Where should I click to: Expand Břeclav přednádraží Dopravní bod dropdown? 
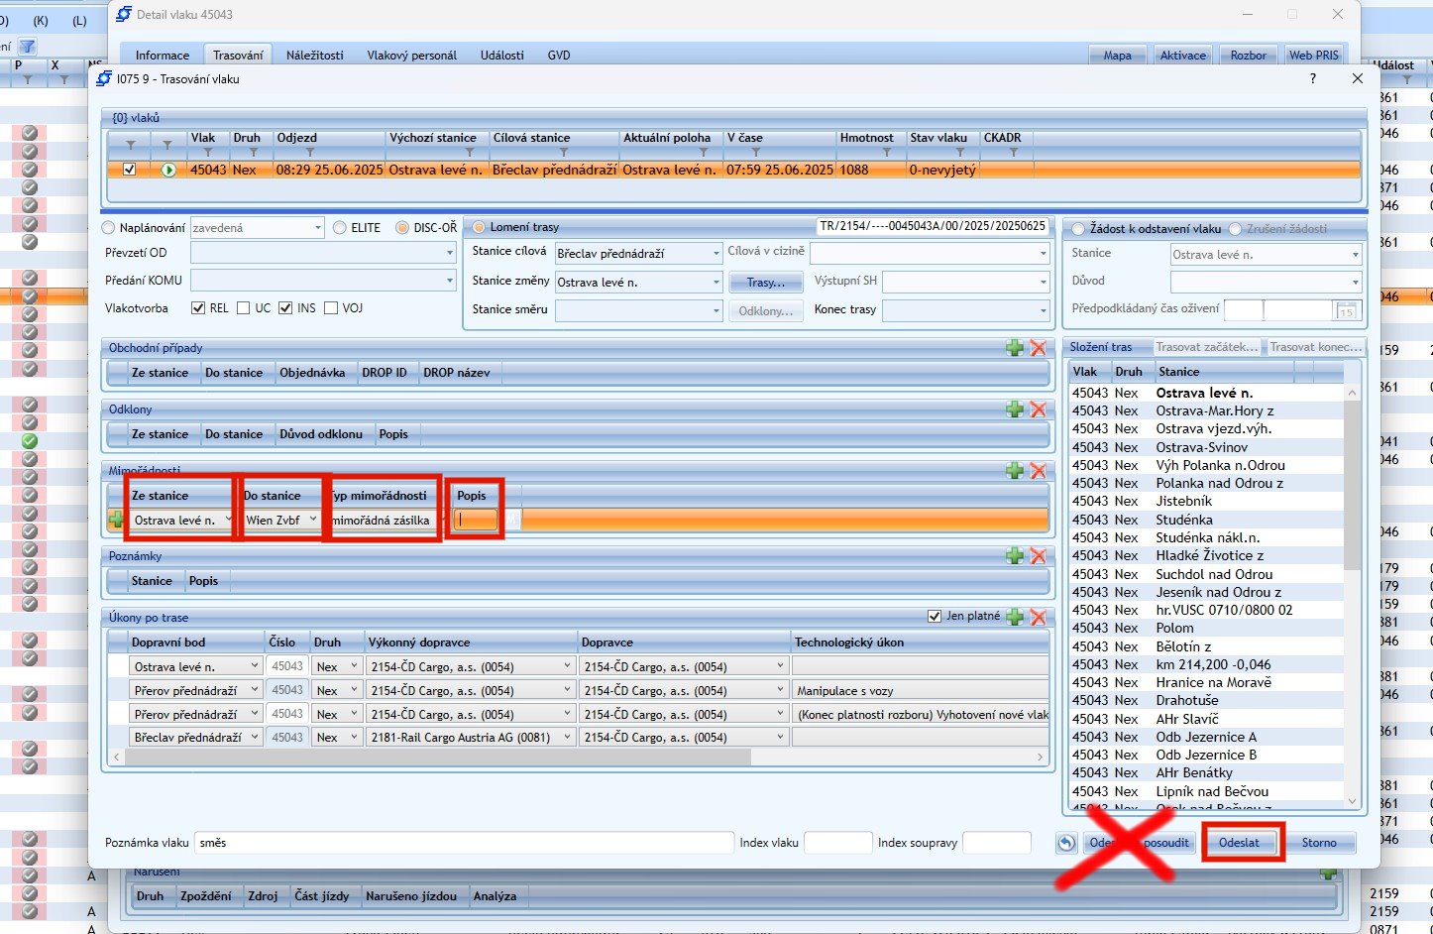coord(255,737)
